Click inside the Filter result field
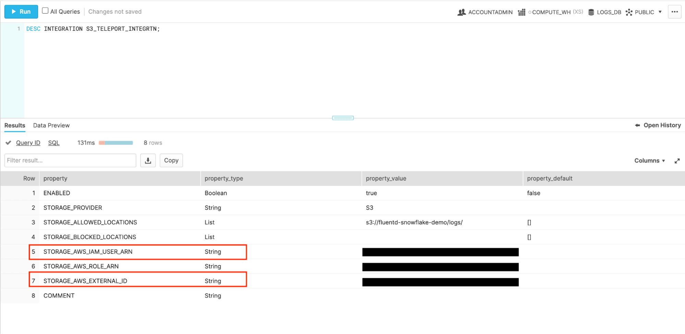This screenshot has height=334, width=685. pyautogui.click(x=70, y=160)
